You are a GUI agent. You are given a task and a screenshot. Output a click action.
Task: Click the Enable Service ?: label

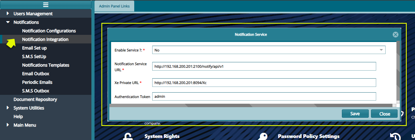(130, 50)
